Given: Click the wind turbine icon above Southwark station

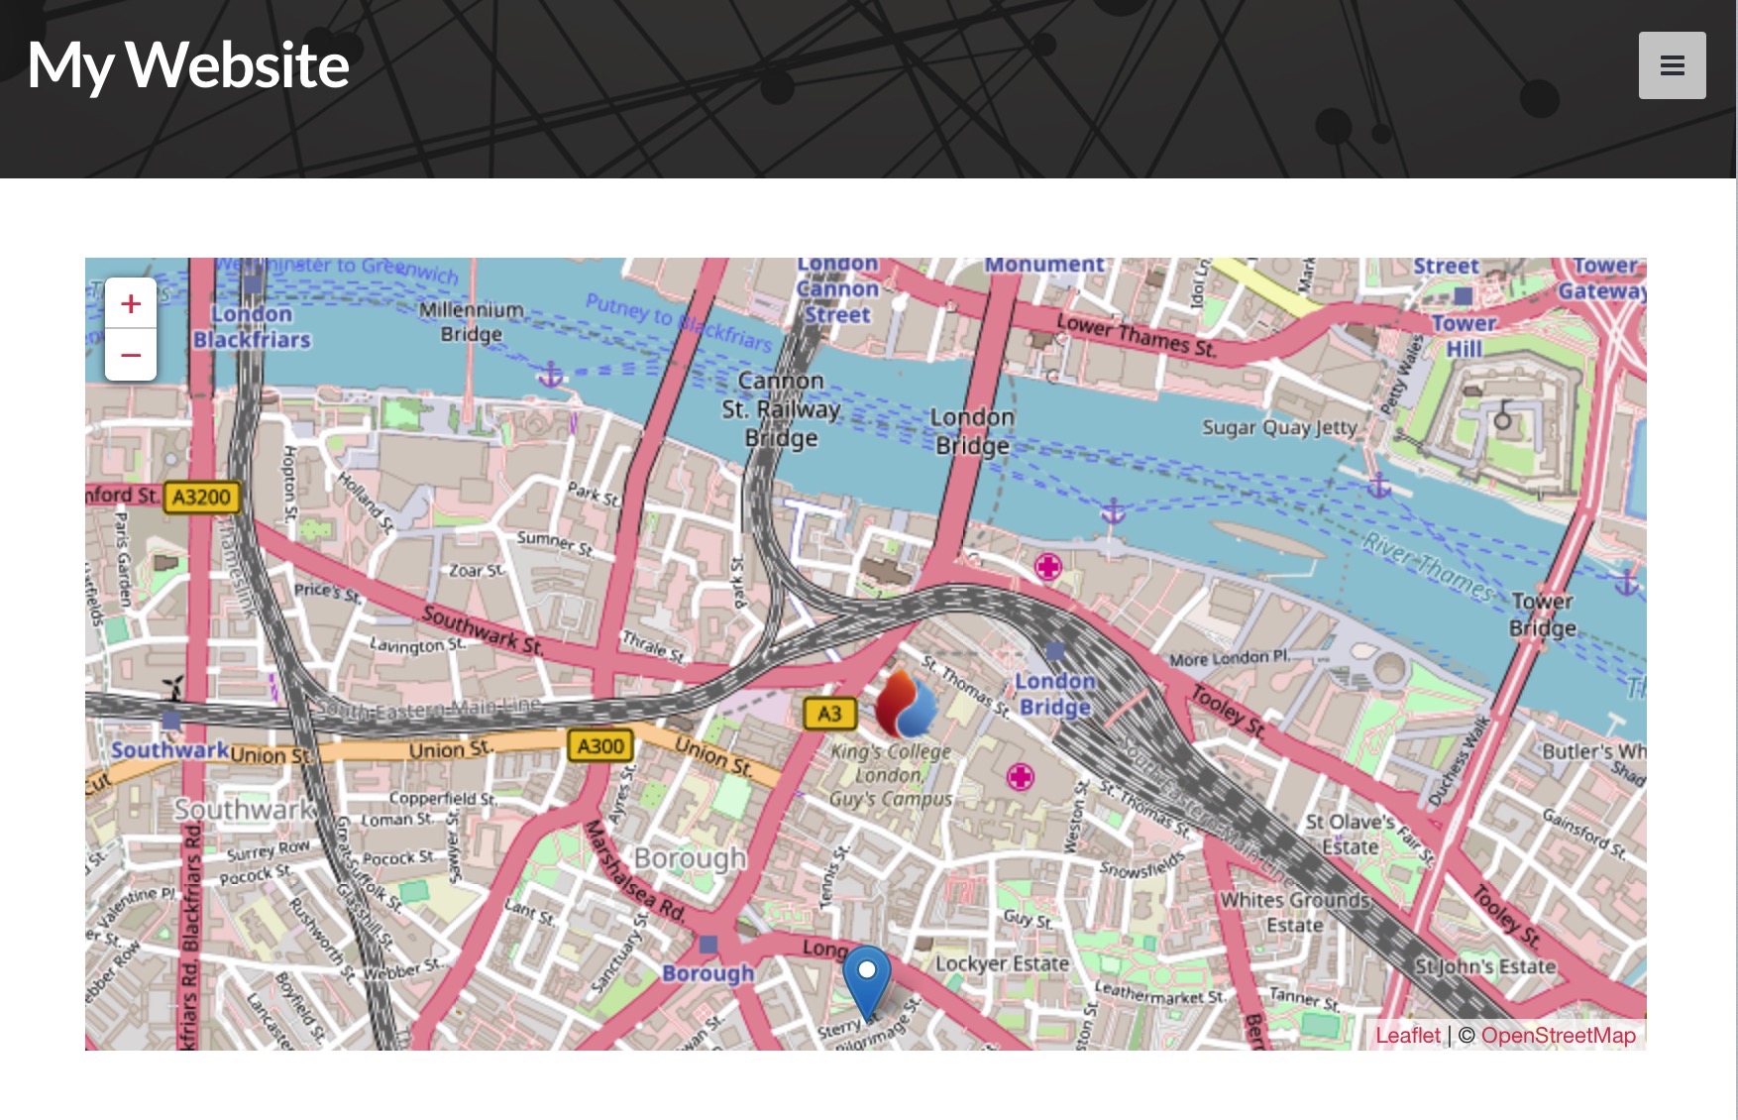Looking at the screenshot, I should point(172,688).
